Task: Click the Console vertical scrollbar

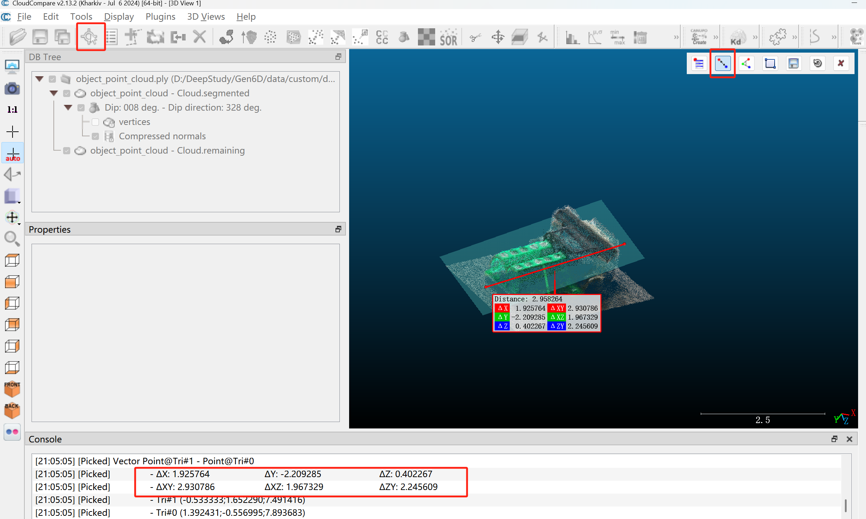Action: [x=846, y=505]
